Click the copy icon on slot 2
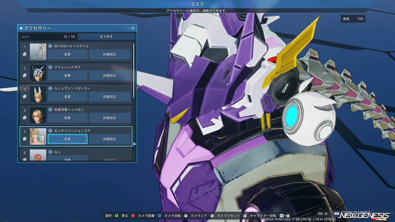This screenshot has height=222, width=395. [x=25, y=75]
